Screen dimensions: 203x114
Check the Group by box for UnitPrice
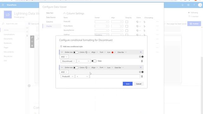pos(127,35)
